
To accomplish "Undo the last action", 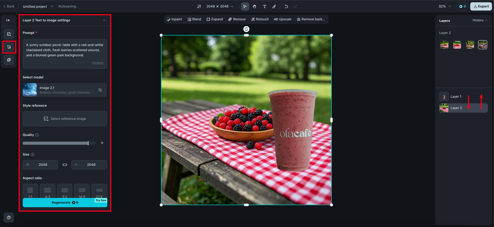I will point(286,7).
